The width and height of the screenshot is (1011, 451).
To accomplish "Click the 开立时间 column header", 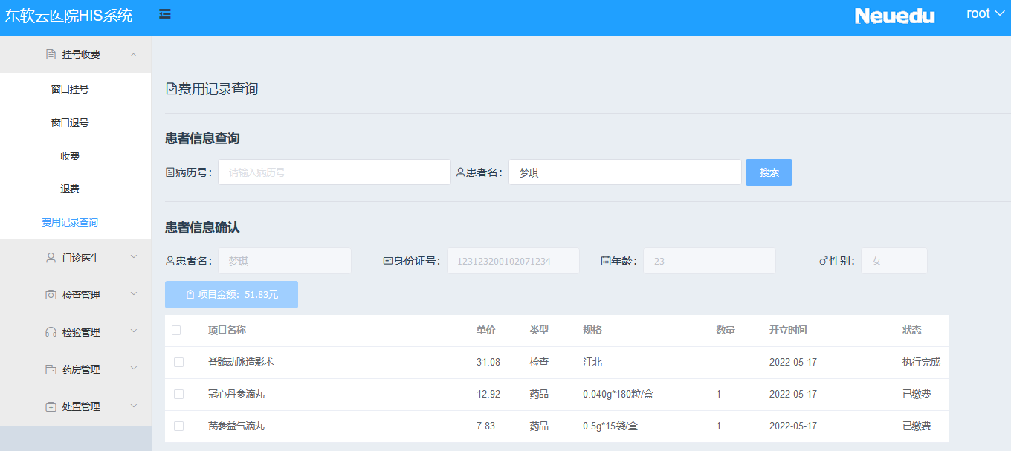I will click(788, 331).
